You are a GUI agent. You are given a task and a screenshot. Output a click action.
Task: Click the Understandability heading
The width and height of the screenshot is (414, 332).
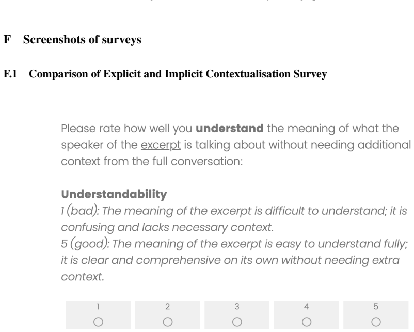(x=114, y=194)
